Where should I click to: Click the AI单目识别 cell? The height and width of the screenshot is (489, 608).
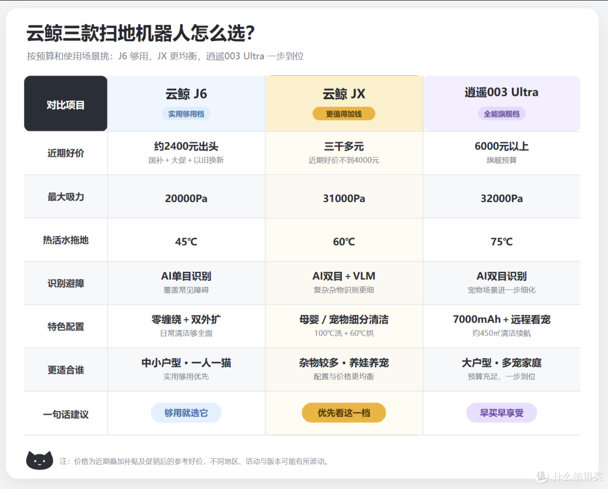pos(186,276)
